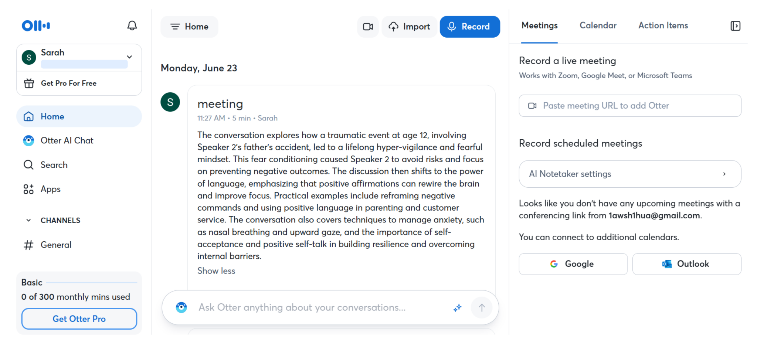The image size is (757, 344).
Task: Click the Get Otter Pro button
Action: point(79,319)
